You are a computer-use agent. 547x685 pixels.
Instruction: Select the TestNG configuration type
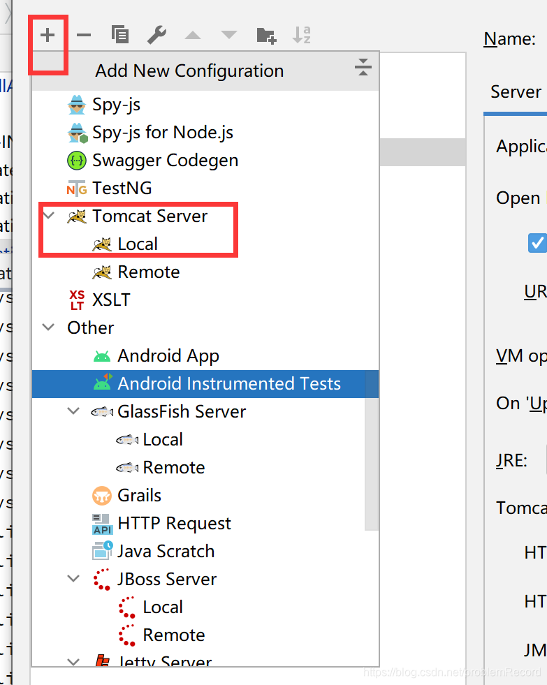[205, 189]
